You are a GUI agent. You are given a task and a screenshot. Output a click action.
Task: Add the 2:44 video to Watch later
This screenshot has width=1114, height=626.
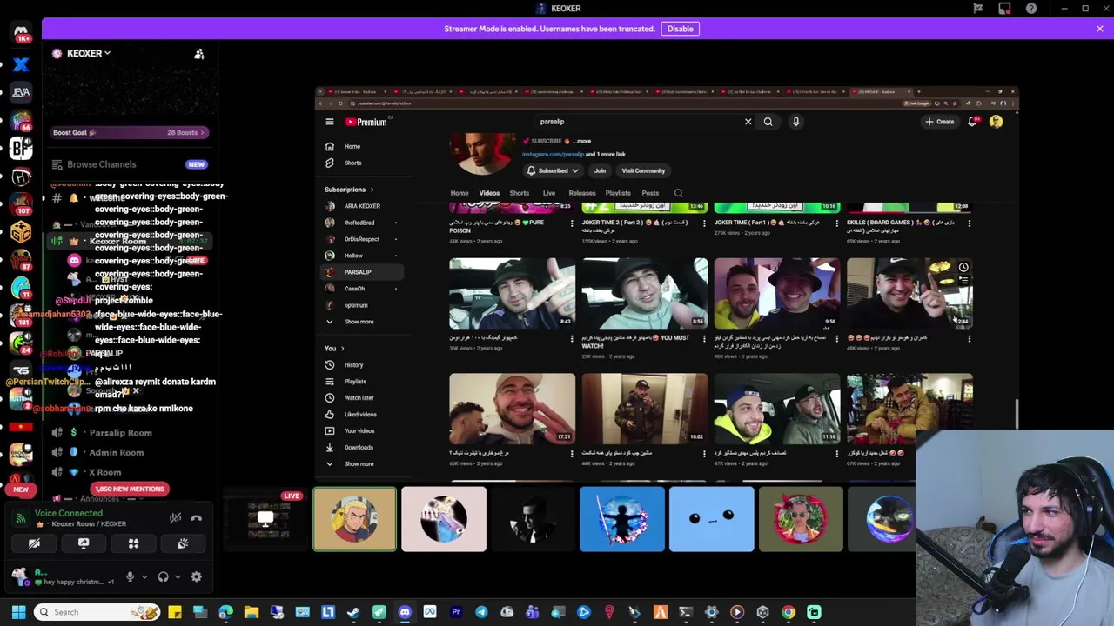coord(963,268)
